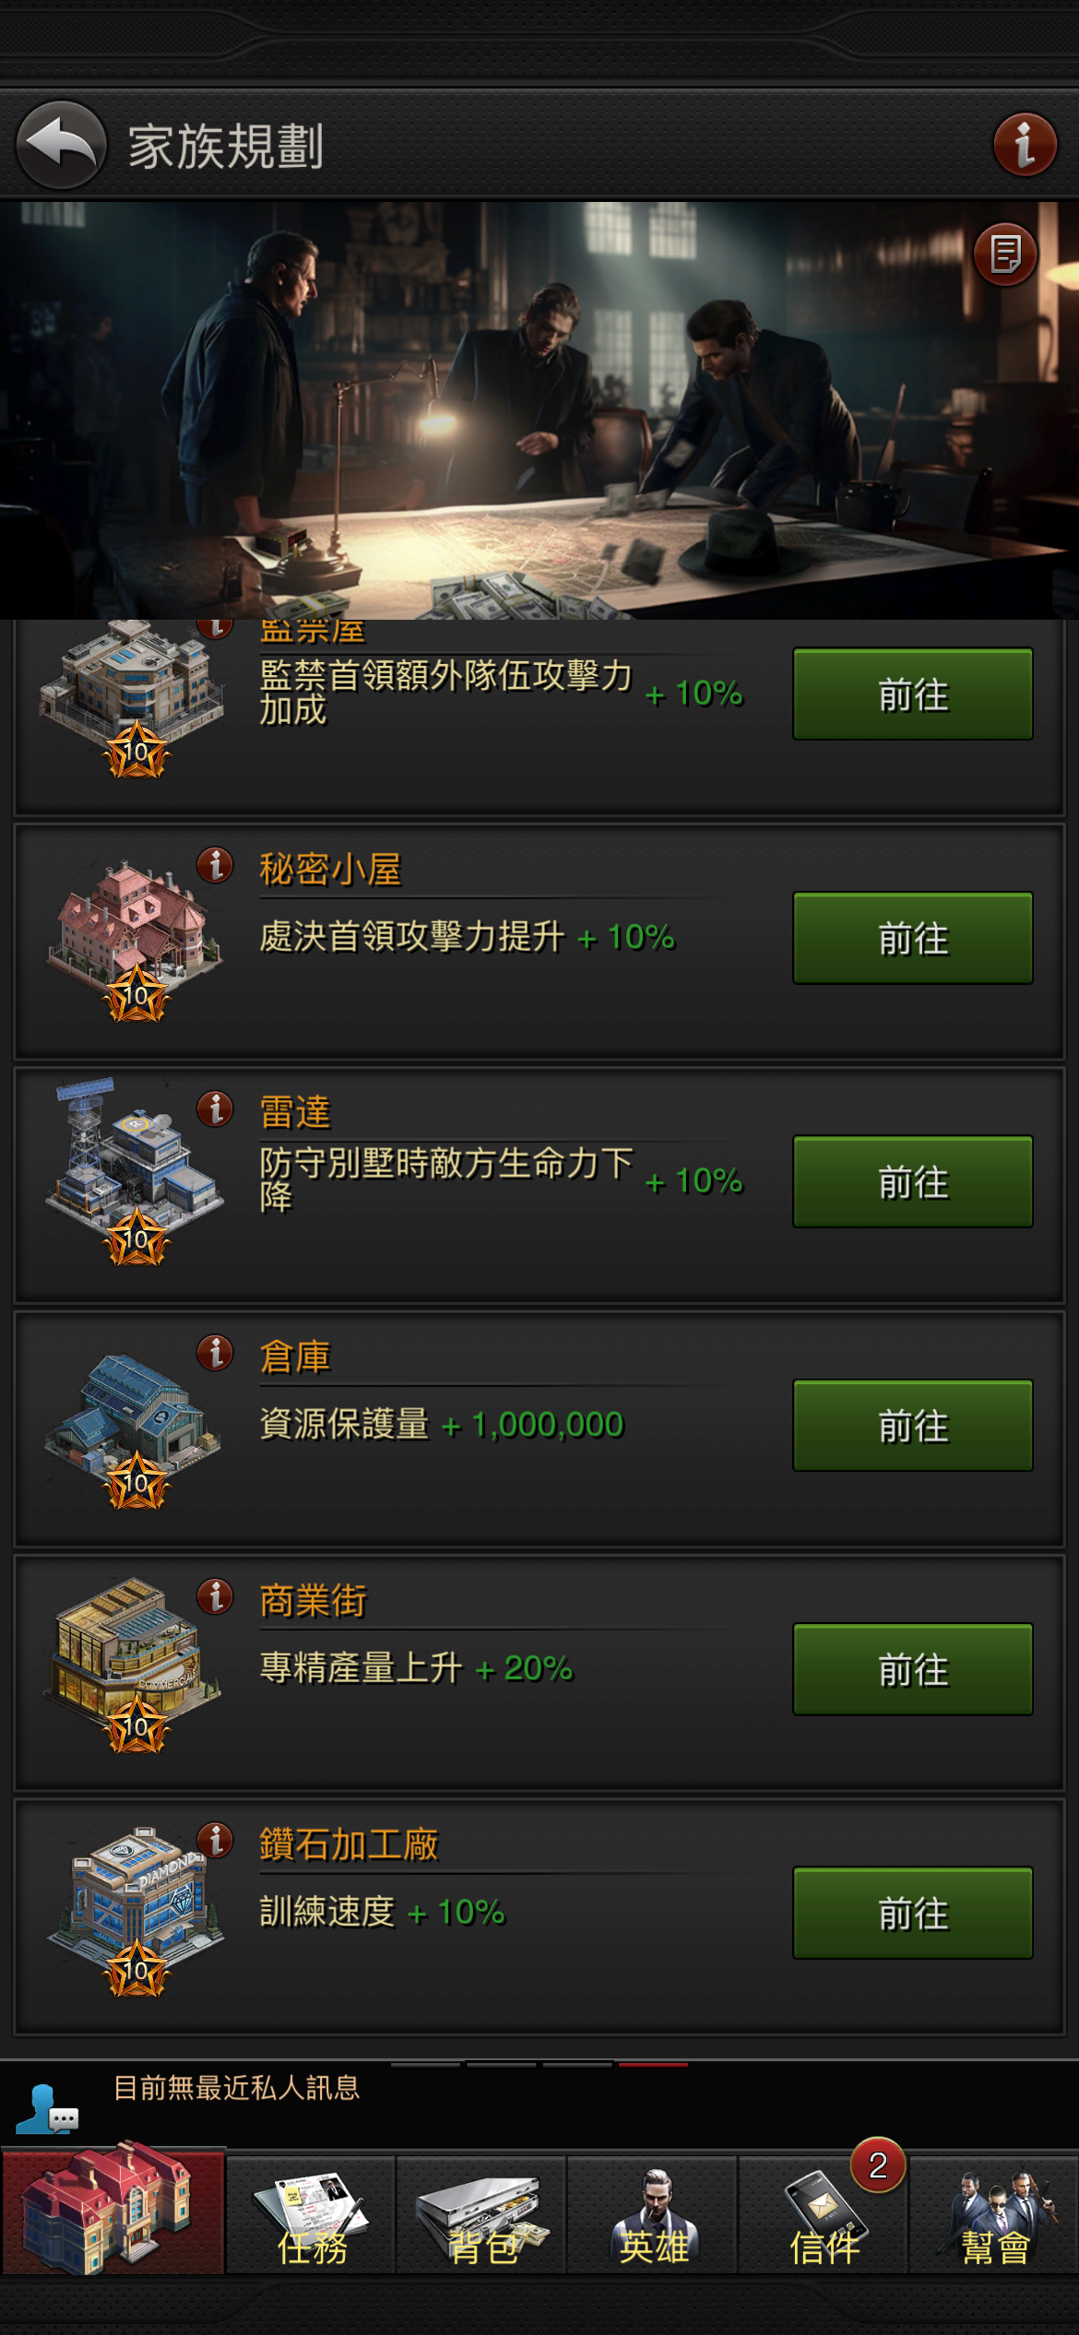Show info for 雷達

tap(215, 1108)
